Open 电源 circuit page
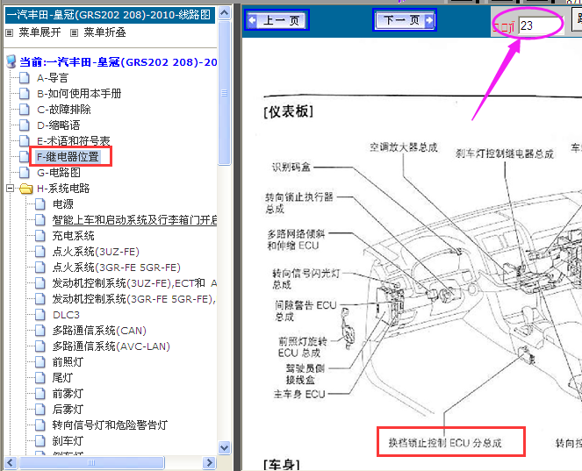The height and width of the screenshot is (471, 582). tap(62, 204)
